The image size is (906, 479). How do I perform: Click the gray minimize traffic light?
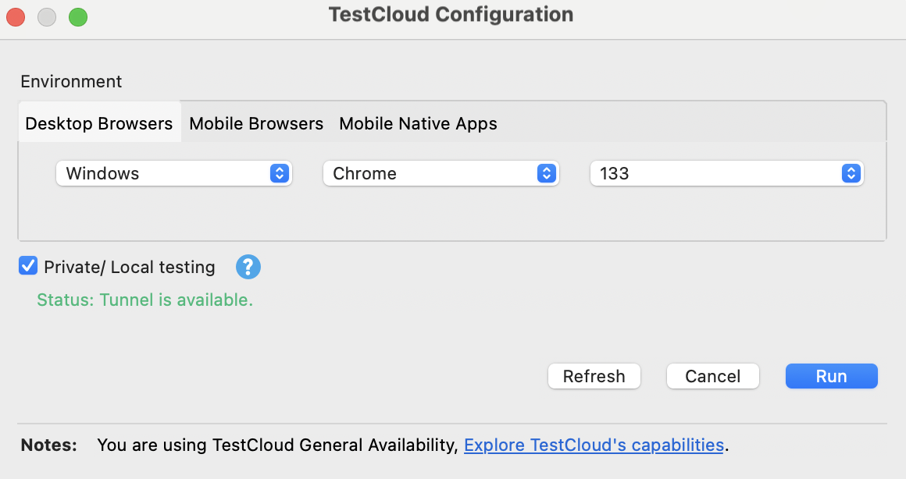46,15
